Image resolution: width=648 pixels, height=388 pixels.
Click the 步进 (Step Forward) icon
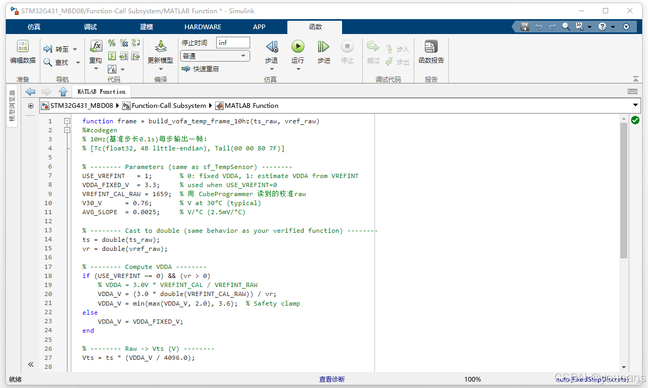pyautogui.click(x=323, y=47)
